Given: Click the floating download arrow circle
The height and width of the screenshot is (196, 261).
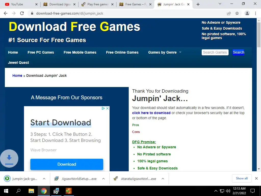Looking at the screenshot, I should coord(9,158).
